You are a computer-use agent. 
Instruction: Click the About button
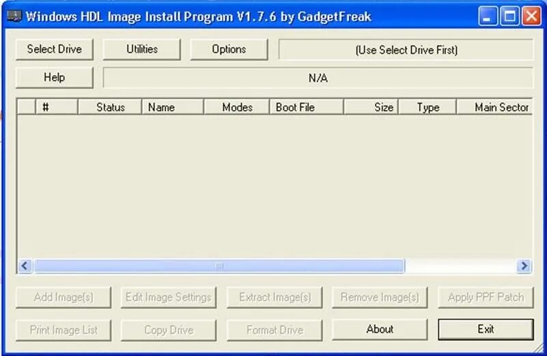tap(380, 329)
